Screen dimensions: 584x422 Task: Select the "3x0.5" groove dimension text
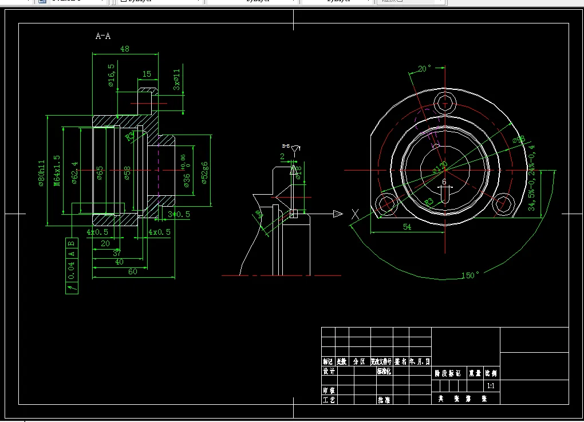[179, 214]
